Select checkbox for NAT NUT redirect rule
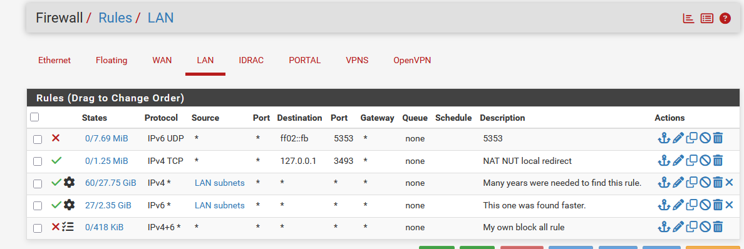 point(38,161)
